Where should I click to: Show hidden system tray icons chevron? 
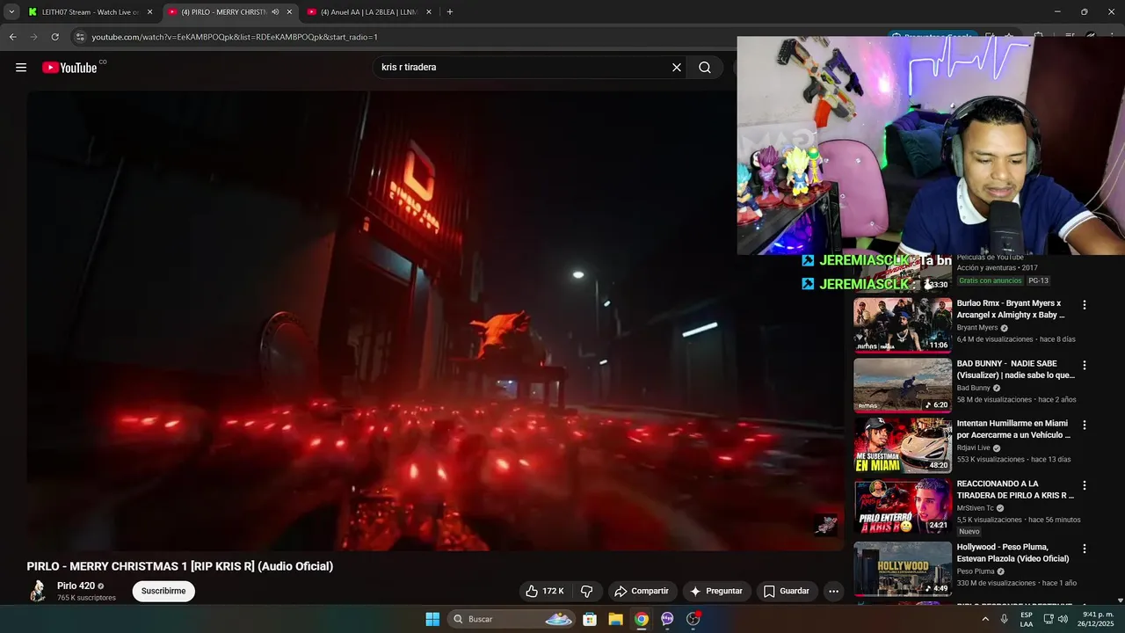985,619
